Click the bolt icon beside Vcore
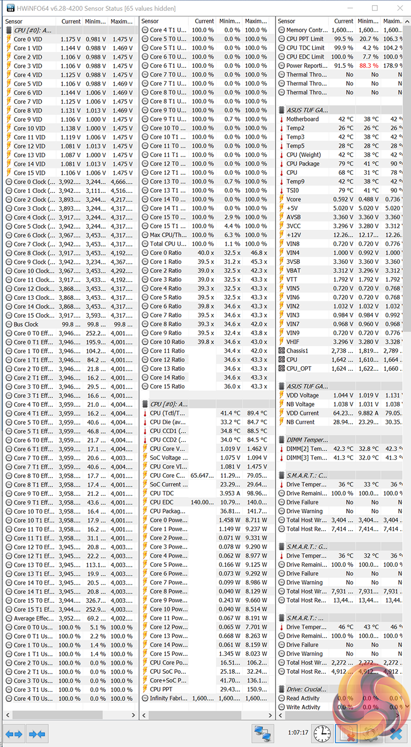 click(282, 199)
